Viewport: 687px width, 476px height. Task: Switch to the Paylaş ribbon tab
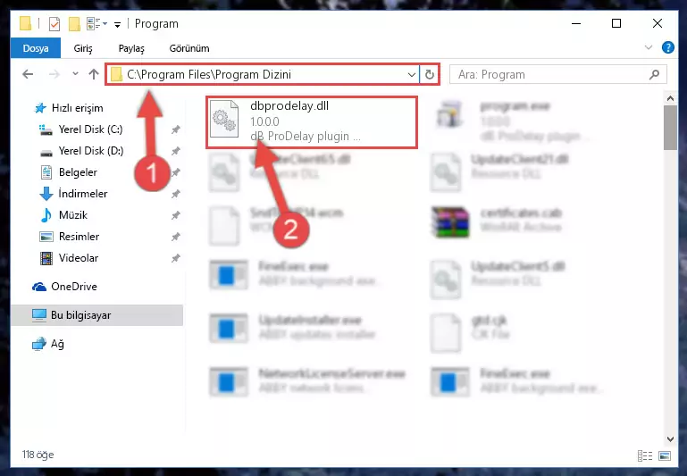click(x=131, y=48)
